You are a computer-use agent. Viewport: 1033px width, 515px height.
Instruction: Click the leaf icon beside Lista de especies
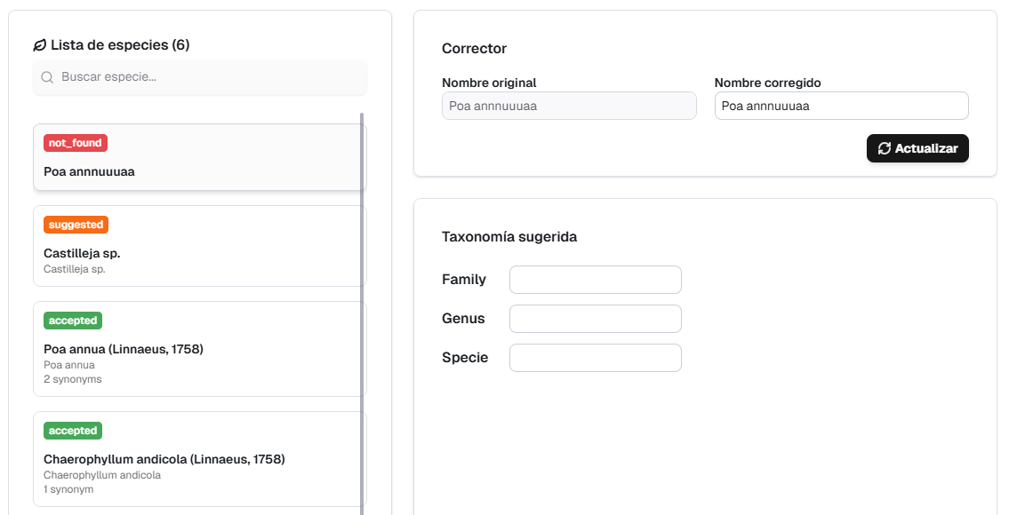(39, 45)
